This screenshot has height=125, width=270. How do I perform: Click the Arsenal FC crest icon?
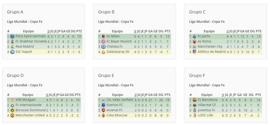(x=103, y=110)
